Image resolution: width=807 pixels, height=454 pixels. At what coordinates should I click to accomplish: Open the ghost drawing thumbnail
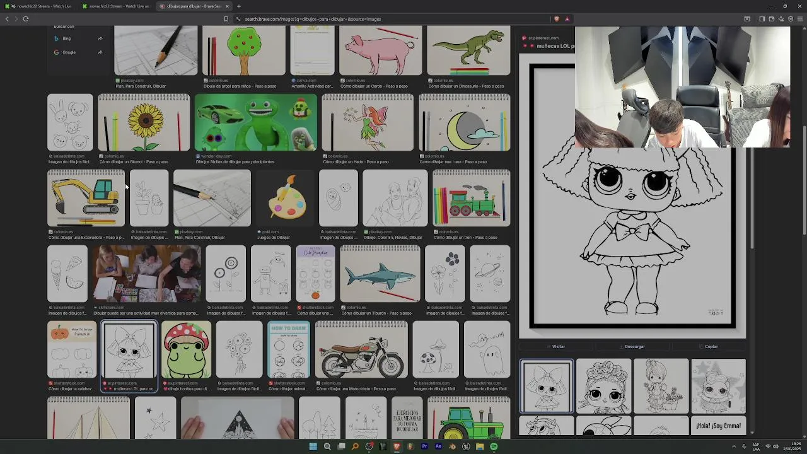tap(487, 349)
